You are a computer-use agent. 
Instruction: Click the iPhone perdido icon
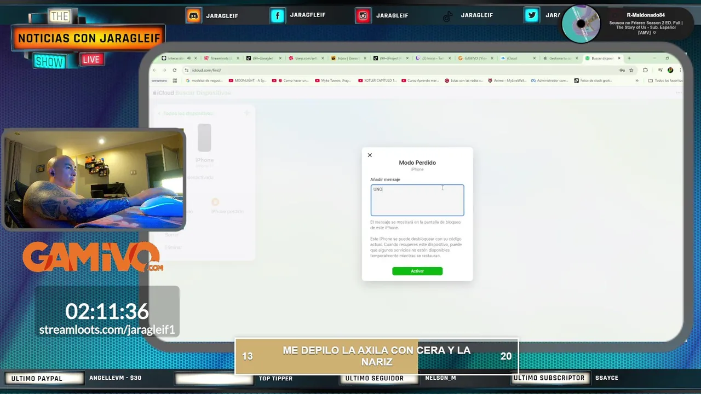(215, 202)
